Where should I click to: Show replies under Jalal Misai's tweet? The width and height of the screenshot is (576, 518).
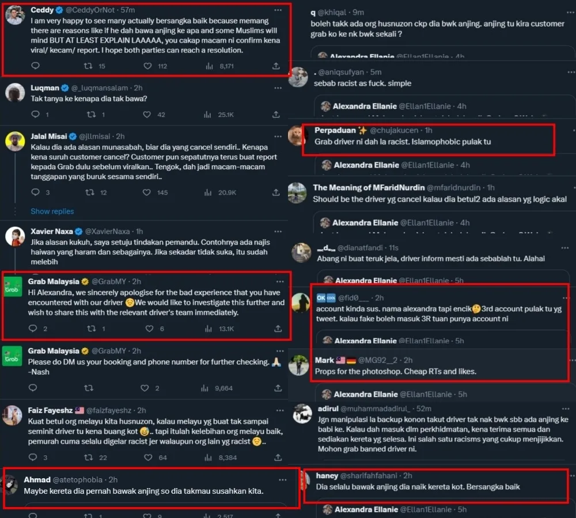click(52, 211)
